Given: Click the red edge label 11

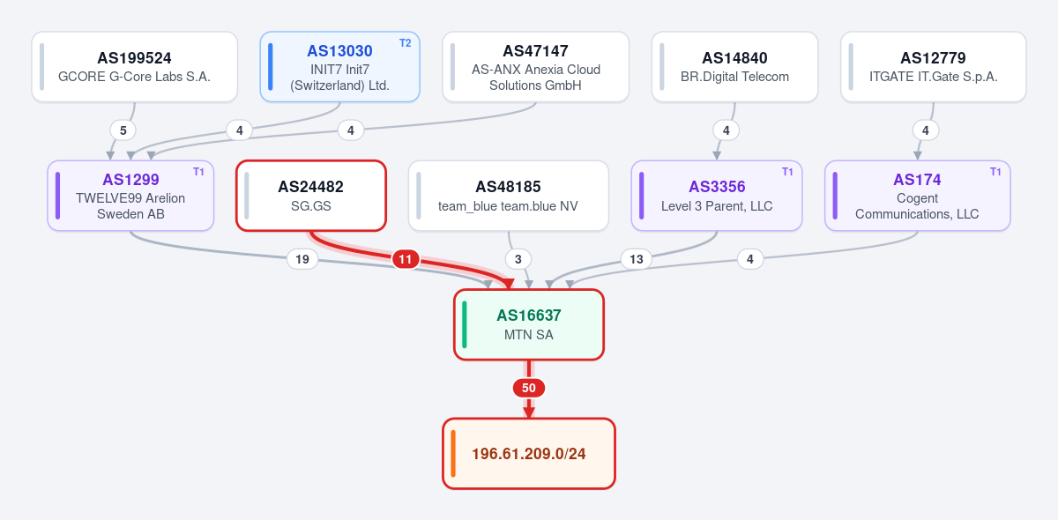Looking at the screenshot, I should (406, 259).
